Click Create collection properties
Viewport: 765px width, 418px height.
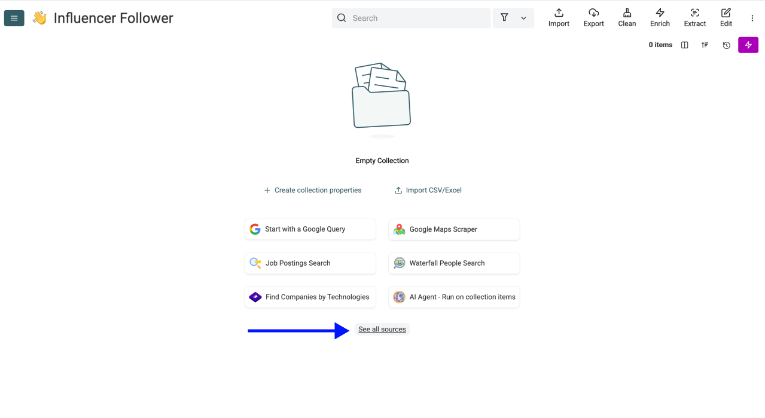pyautogui.click(x=313, y=190)
